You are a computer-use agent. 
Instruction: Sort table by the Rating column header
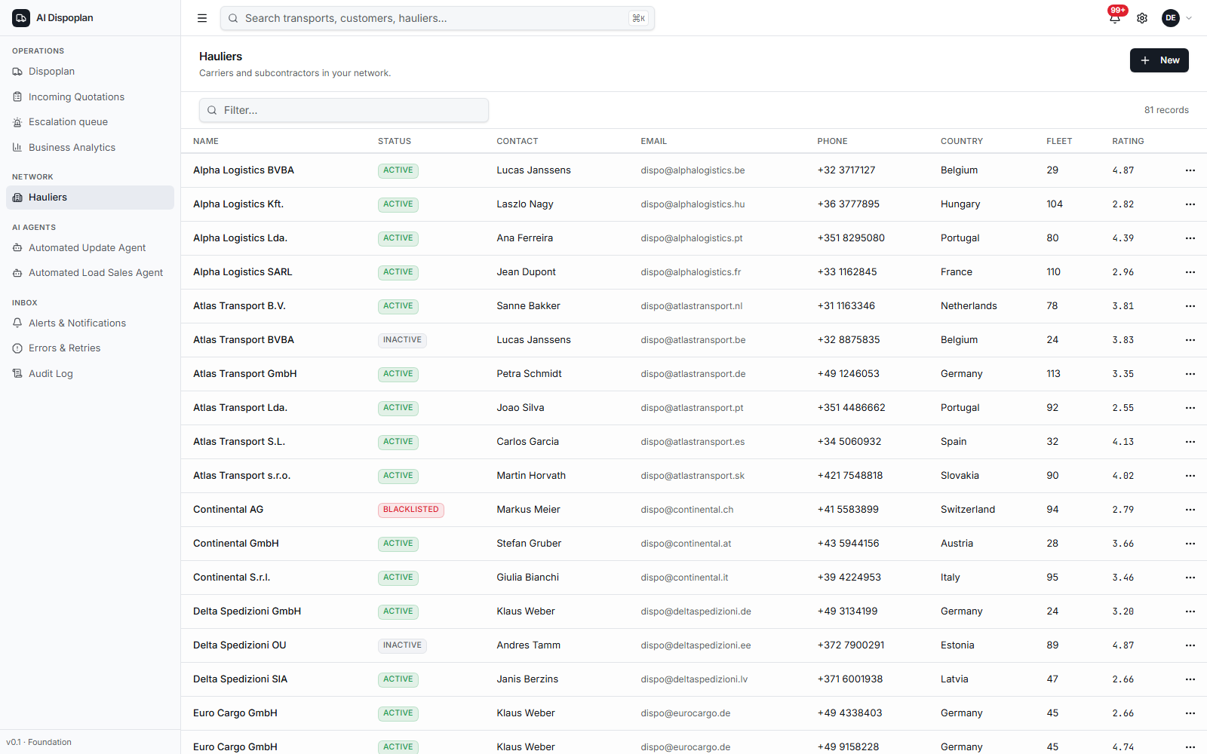pos(1128,141)
